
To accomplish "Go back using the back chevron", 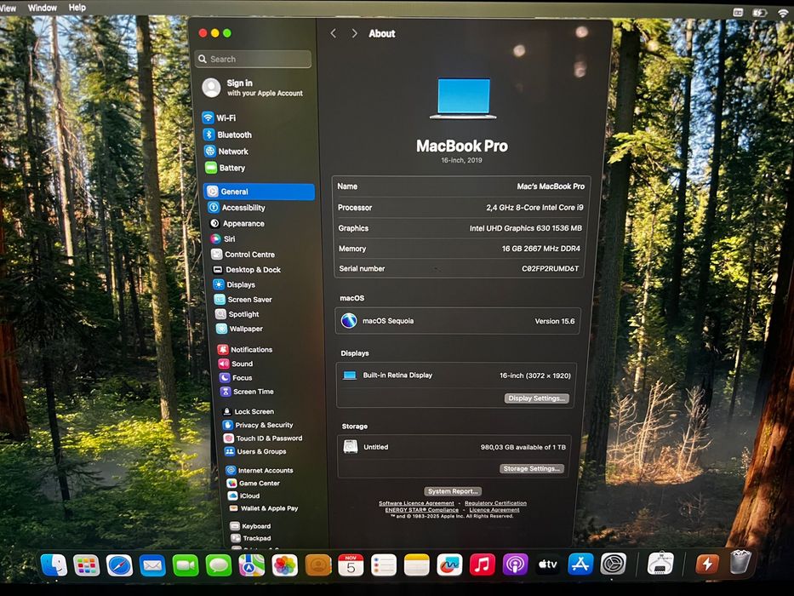I will point(334,33).
